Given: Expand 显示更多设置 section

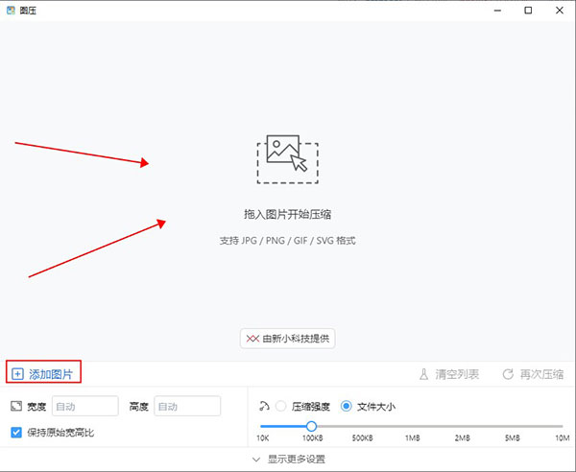Looking at the screenshot, I should pos(288,460).
